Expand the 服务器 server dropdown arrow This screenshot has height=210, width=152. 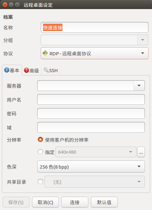click(139, 85)
